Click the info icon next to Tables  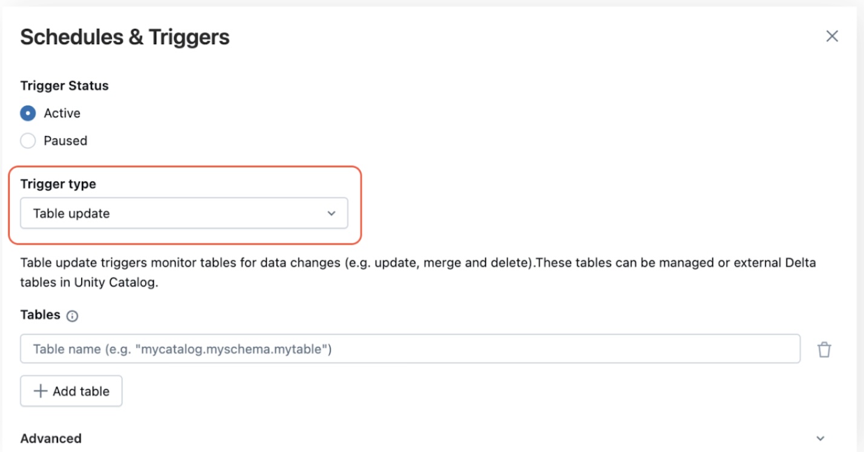click(73, 316)
